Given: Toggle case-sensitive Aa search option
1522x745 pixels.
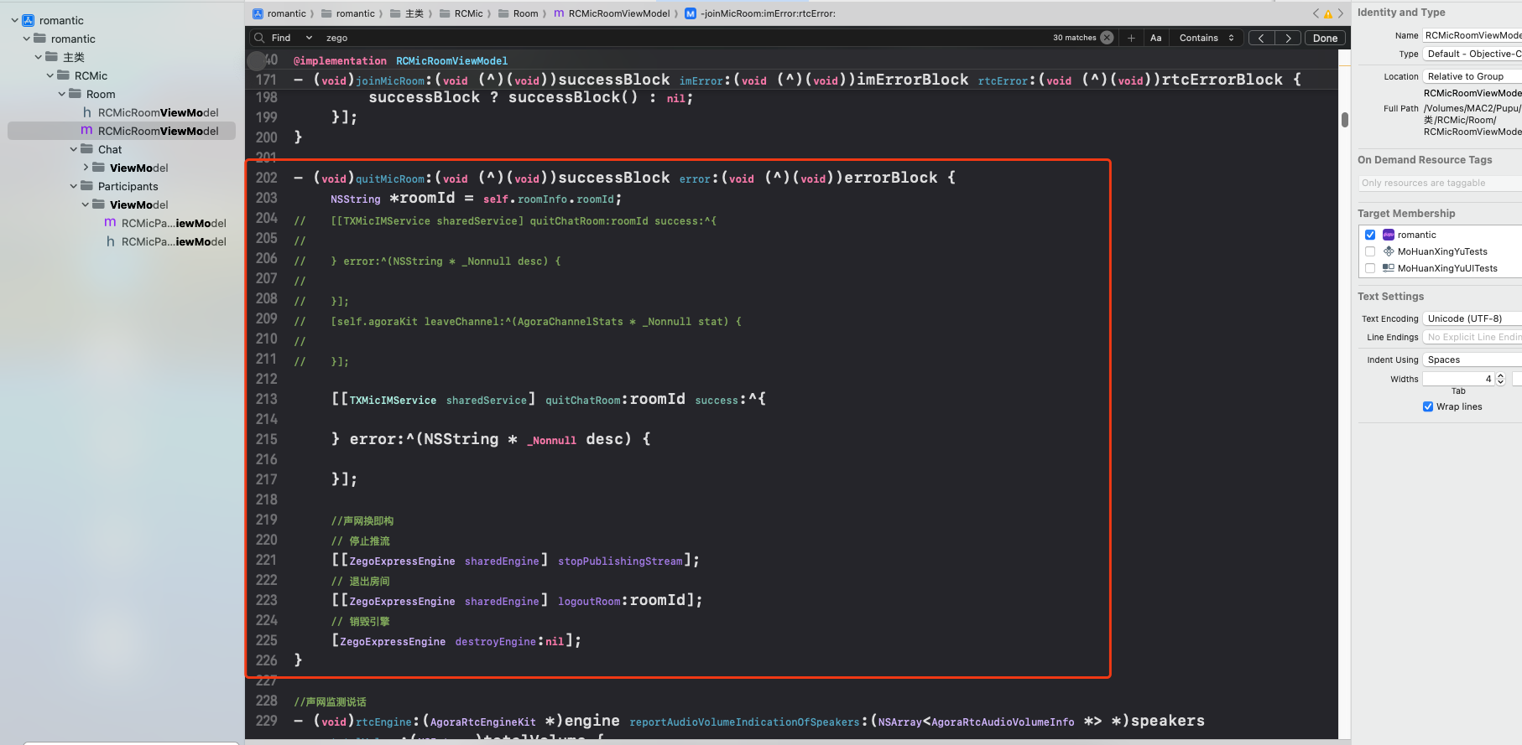Looking at the screenshot, I should [1155, 38].
